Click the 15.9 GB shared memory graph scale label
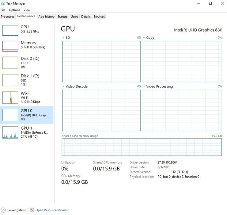Image resolution: width=227 pixels, height=215 pixels. coord(217,136)
